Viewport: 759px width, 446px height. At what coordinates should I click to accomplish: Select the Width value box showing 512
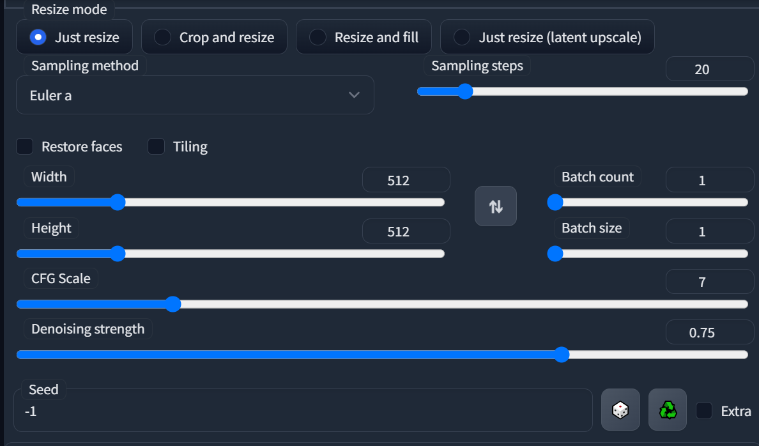pyautogui.click(x=406, y=180)
